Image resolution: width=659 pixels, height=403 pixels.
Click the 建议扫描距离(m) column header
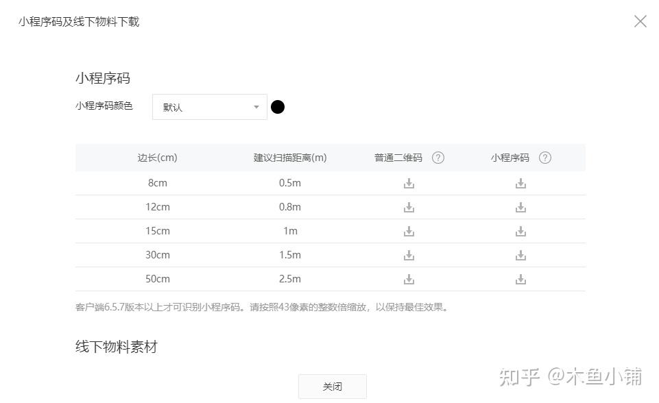point(290,158)
